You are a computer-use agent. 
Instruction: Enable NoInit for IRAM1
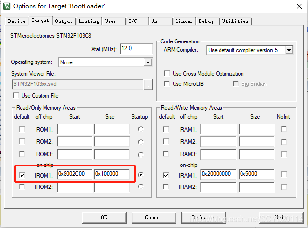(x=284, y=174)
